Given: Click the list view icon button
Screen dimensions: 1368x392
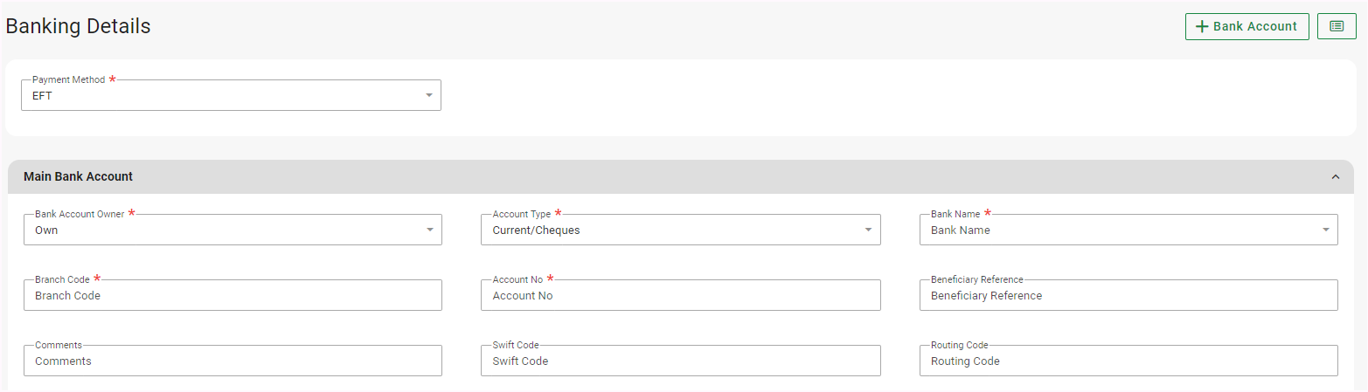Looking at the screenshot, I should pyautogui.click(x=1337, y=26).
